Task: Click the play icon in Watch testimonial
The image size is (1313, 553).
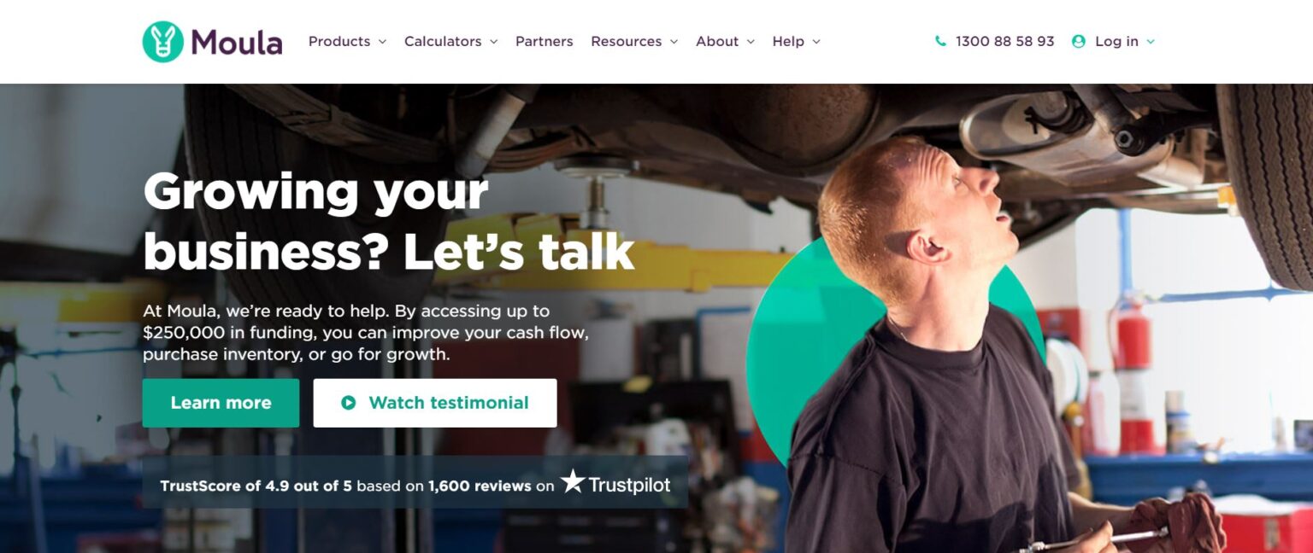Action: pos(348,403)
